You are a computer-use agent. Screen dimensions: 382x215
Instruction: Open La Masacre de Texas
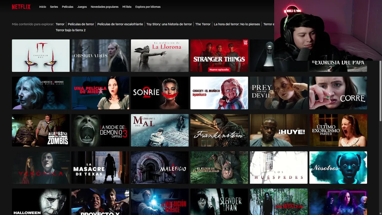pos(100,168)
